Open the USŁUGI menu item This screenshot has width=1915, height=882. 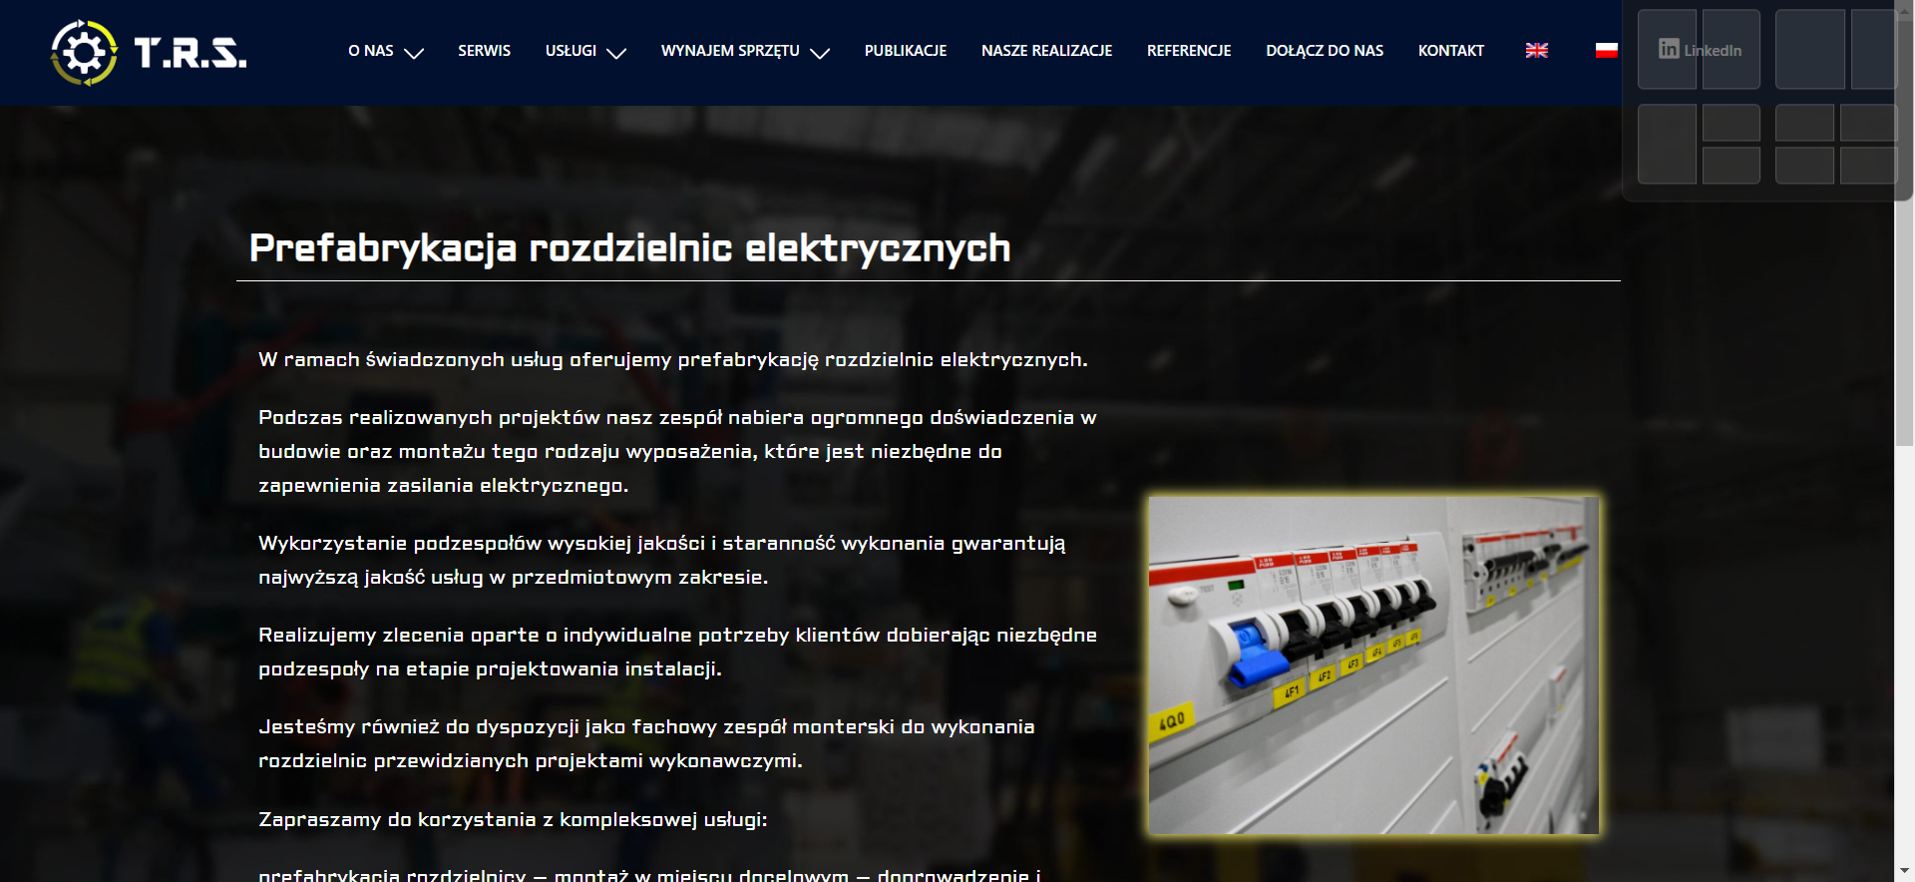(571, 51)
